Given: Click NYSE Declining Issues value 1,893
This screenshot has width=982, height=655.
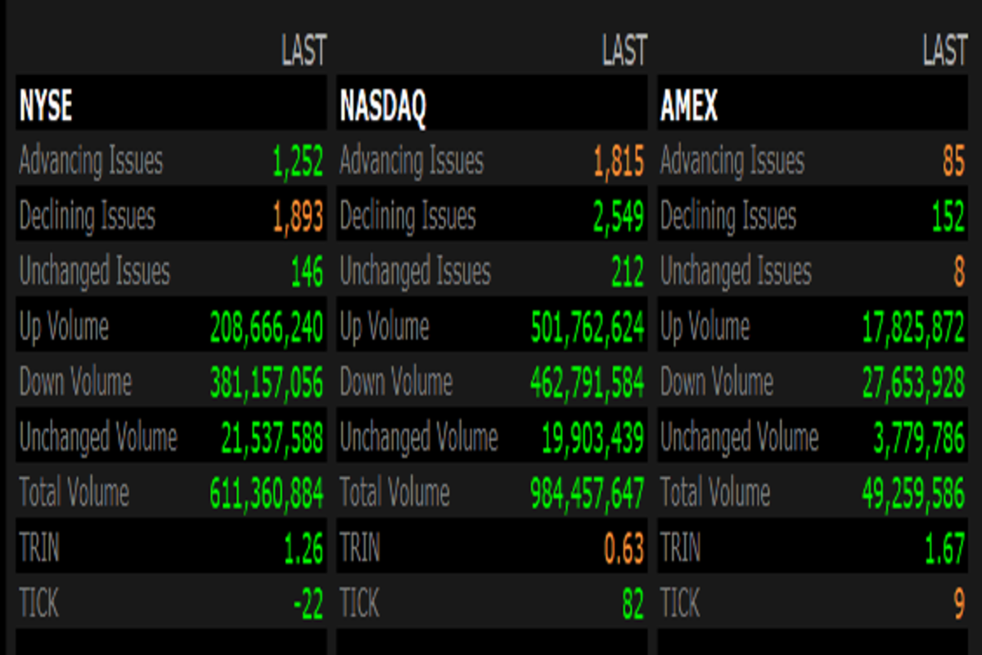Looking at the screenshot, I should coord(298,217).
